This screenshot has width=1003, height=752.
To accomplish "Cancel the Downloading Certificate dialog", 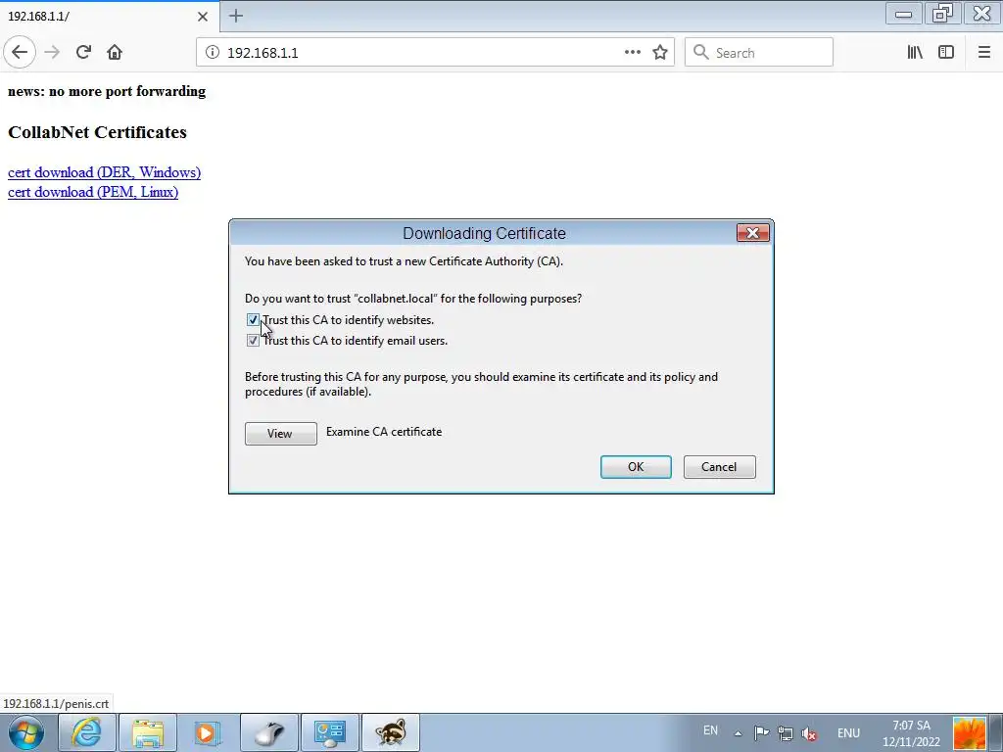I will (720, 467).
